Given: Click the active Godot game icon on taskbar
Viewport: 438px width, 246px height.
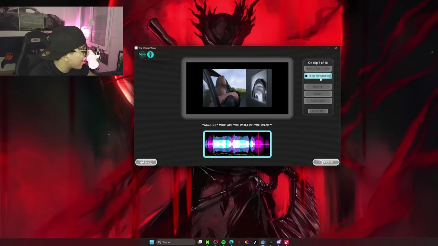Looking at the screenshot, I should 263,242.
